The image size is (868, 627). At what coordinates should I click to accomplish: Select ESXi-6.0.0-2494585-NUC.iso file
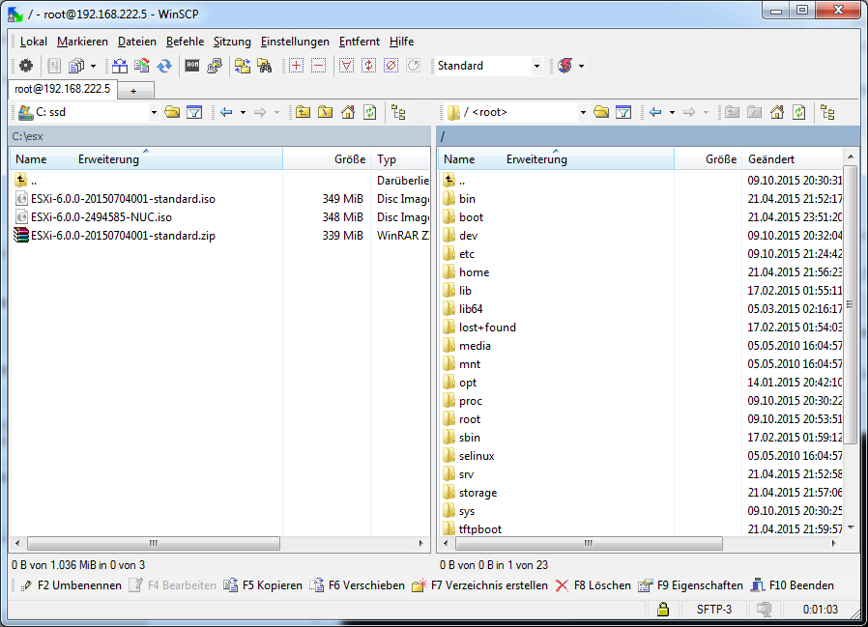tap(101, 217)
